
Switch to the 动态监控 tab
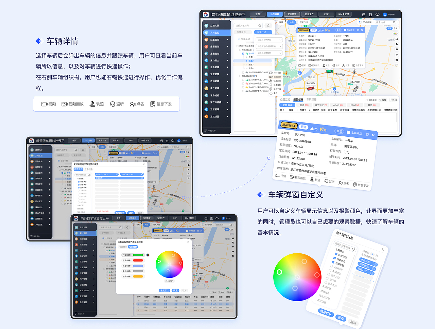[275, 14]
